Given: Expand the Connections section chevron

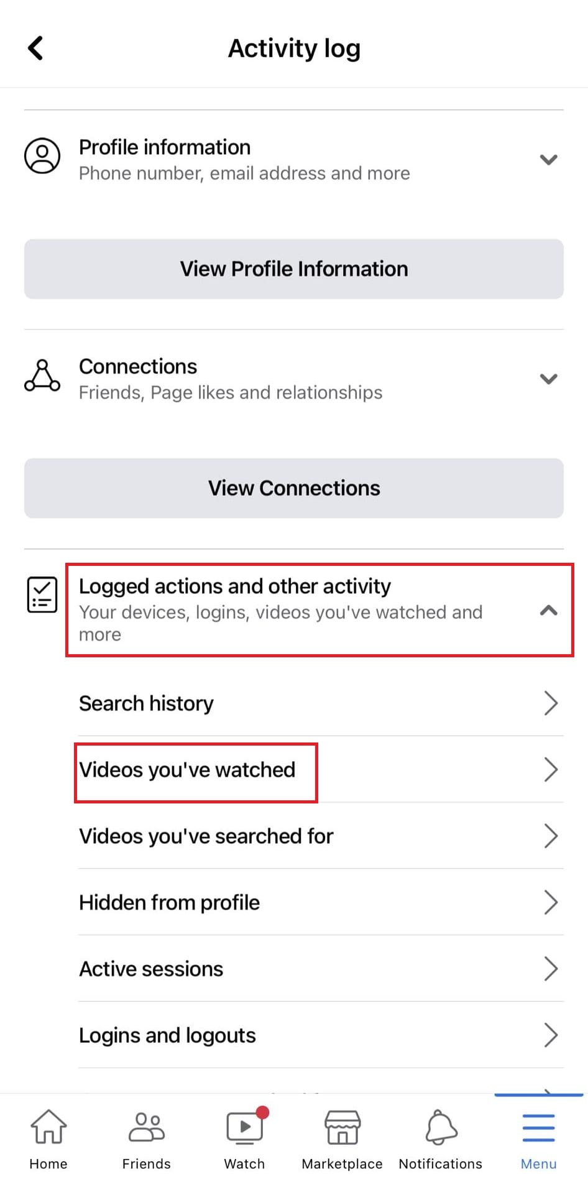Looking at the screenshot, I should point(548,379).
